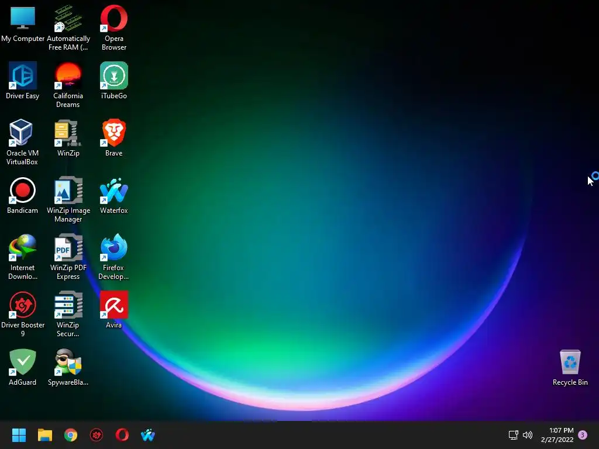
Task: Launch Google Chrome from taskbar
Action: click(71, 435)
